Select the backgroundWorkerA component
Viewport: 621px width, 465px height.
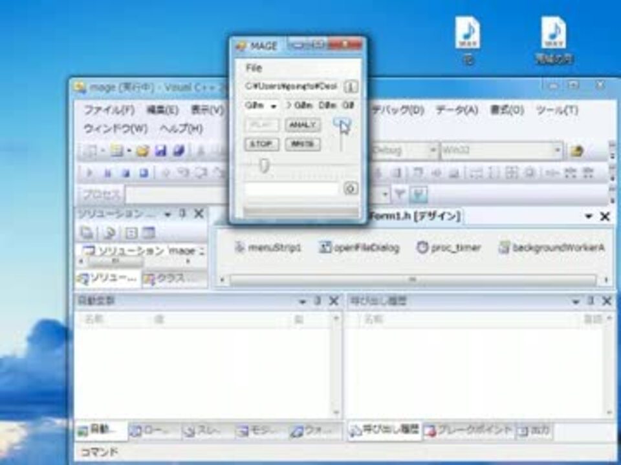552,247
